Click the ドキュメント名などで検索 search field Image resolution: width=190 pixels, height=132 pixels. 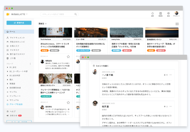coord(59,14)
